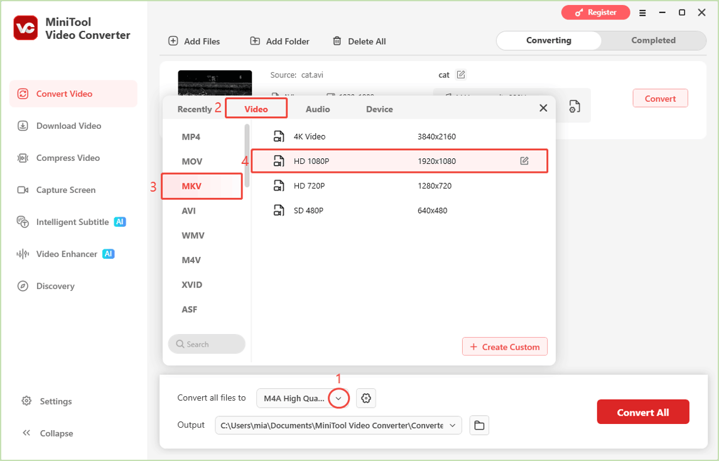Click the SD 480P preset icon

pos(279,210)
